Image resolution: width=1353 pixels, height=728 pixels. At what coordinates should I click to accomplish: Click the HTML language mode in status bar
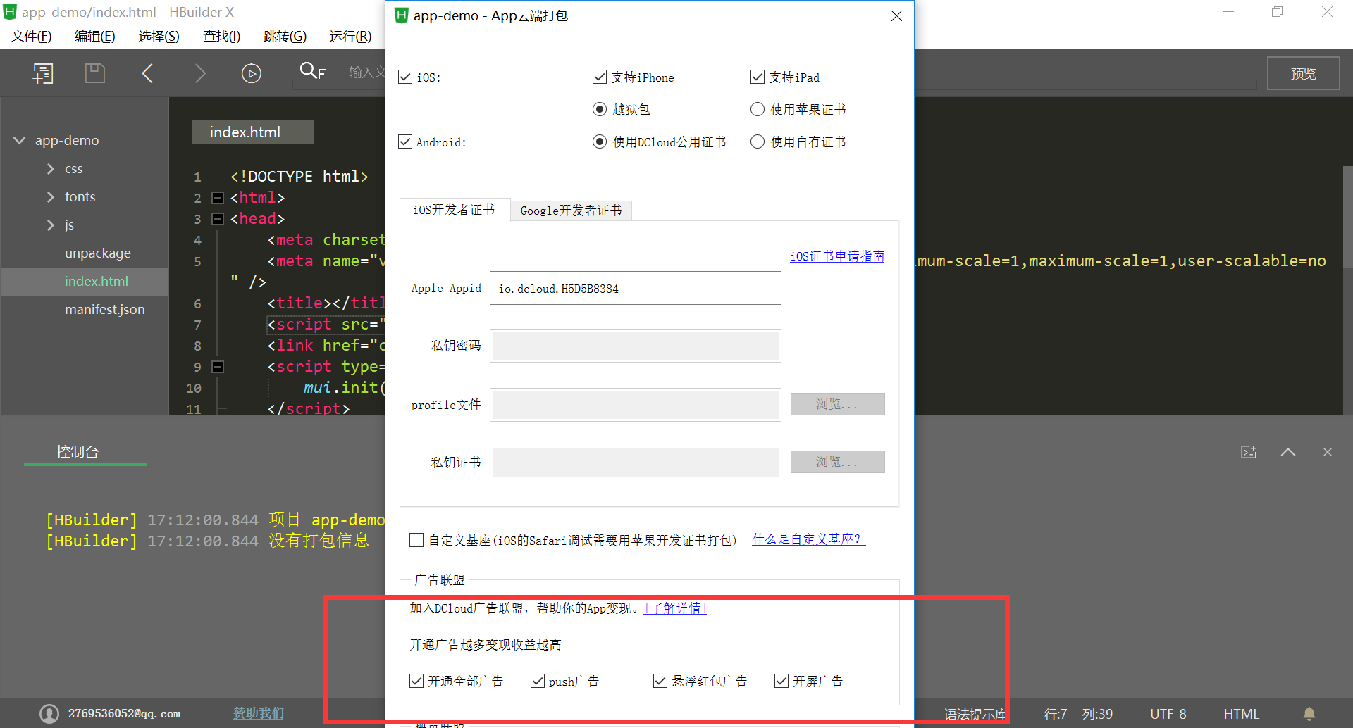pyautogui.click(x=1241, y=714)
